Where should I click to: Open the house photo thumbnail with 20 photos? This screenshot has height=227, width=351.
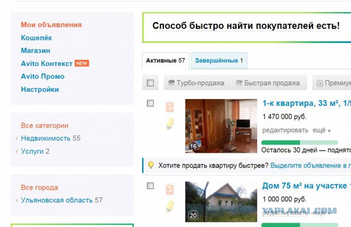(221, 202)
